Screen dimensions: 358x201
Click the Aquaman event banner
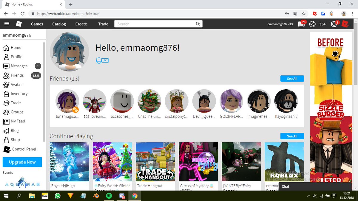tap(22, 183)
